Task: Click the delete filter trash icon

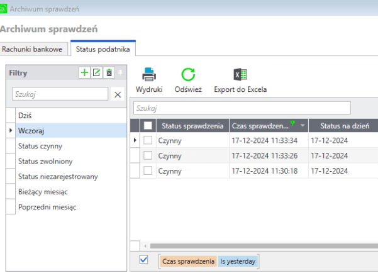Action: click(109, 73)
